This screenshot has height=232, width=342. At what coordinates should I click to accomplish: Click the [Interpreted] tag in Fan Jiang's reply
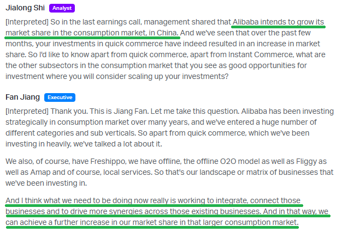[25, 111]
